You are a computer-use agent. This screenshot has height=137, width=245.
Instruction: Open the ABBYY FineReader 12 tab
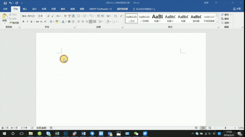[100, 9]
